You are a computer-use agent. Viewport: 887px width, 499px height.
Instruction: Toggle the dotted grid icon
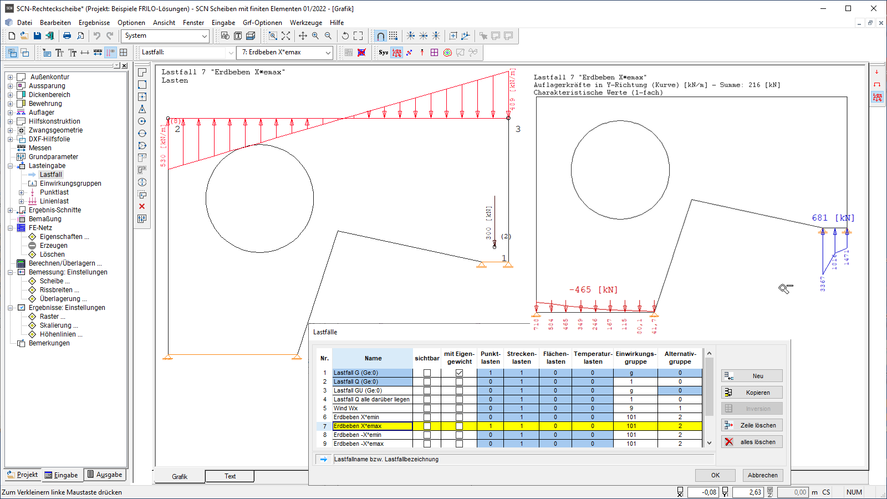393,35
